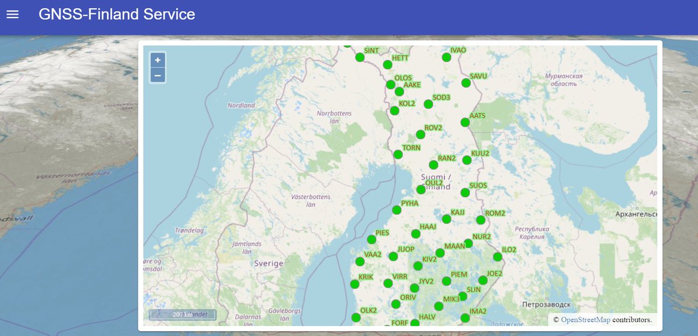Select the SAVU station marker

click(x=466, y=83)
